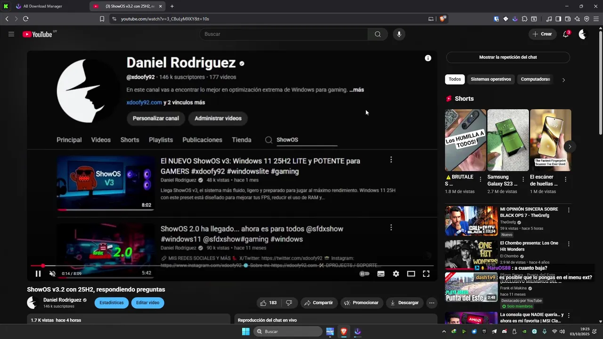Reload the page with refresh icon

[25, 19]
